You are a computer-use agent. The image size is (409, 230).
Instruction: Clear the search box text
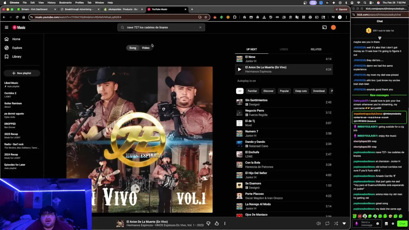coord(200,27)
